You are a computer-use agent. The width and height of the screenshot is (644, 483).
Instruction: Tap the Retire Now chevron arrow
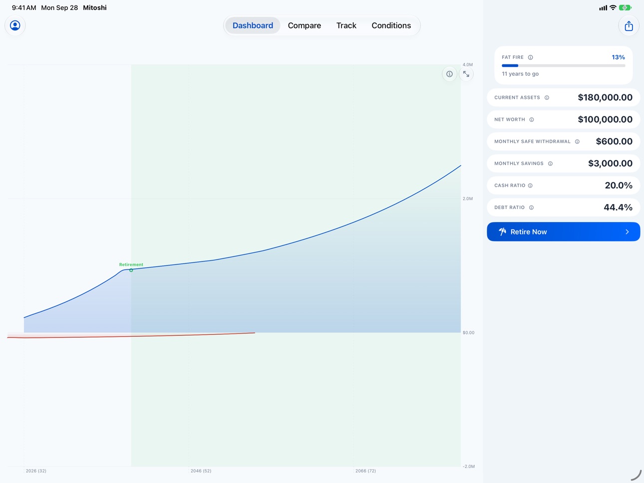coord(627,232)
